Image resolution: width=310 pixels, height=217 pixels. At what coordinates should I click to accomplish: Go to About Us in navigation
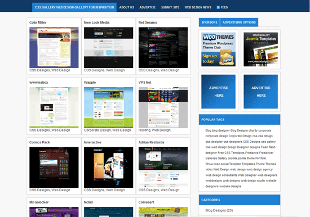126,7
